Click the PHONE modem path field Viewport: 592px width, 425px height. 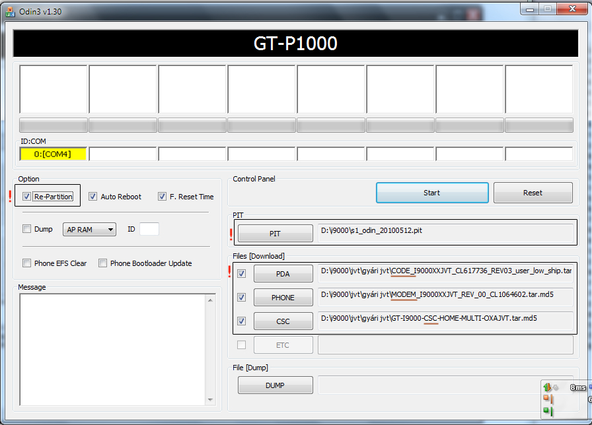pyautogui.click(x=445, y=297)
